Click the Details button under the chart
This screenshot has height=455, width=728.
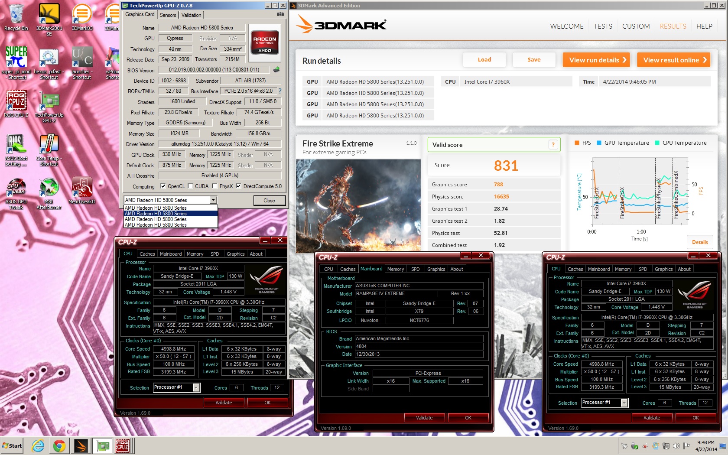700,242
